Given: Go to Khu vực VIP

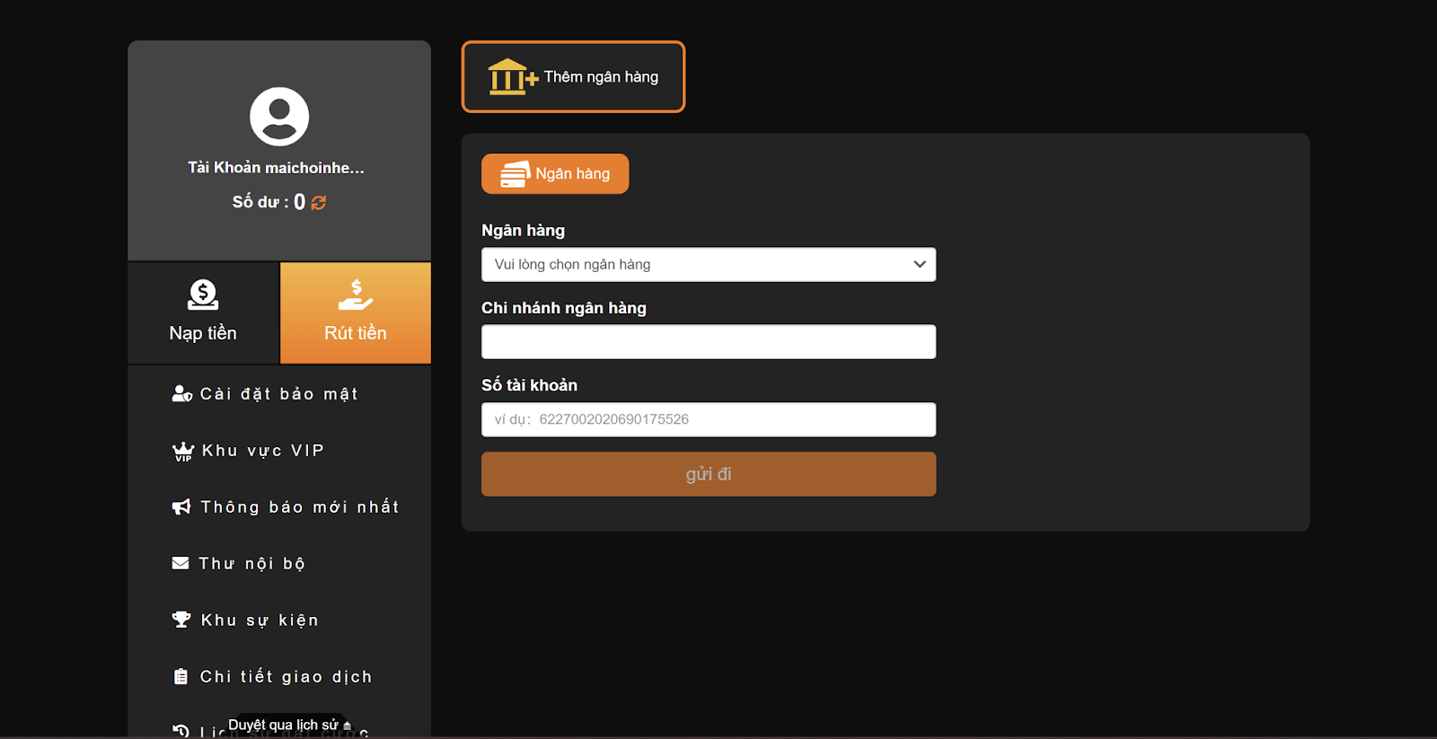Looking at the screenshot, I should tap(248, 451).
